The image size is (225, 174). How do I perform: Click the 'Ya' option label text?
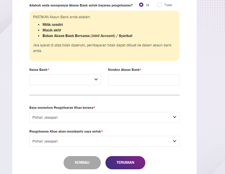tap(147, 5)
